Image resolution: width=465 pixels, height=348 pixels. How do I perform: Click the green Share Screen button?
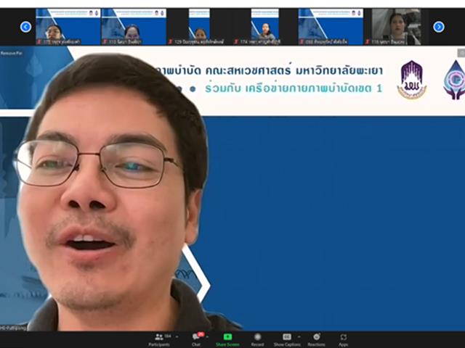coord(227,340)
